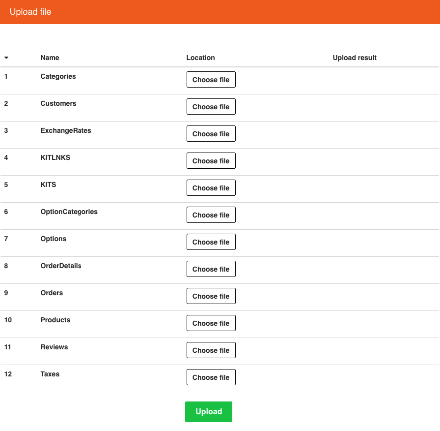
Task: Choose file for Products row
Action: tap(211, 323)
